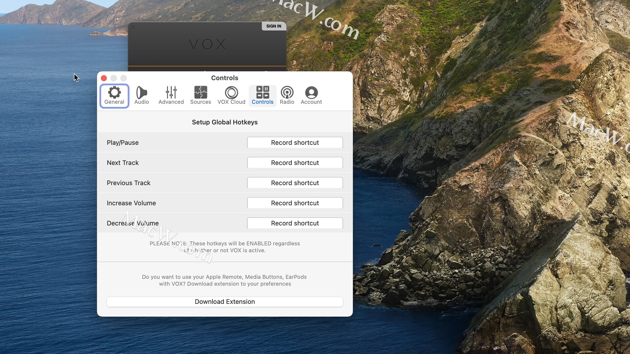Open the Advanced preferences tab

point(171,96)
